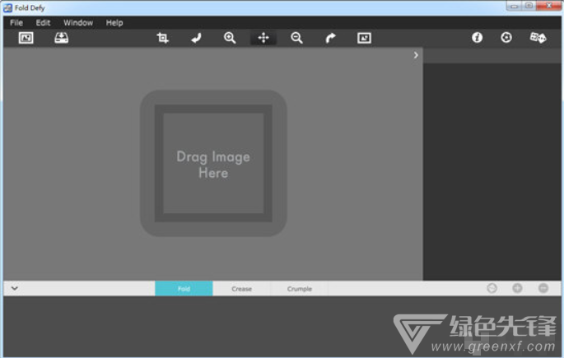Image resolution: width=564 pixels, height=358 pixels.
Task: Select the Pan move tool
Action: tap(263, 38)
